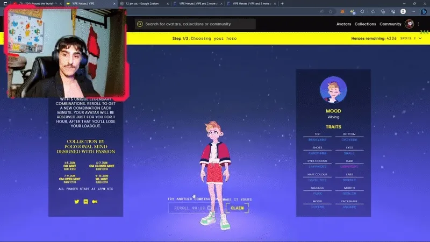Click the yellow Discord icon
The width and height of the screenshot is (430, 242).
85,201
